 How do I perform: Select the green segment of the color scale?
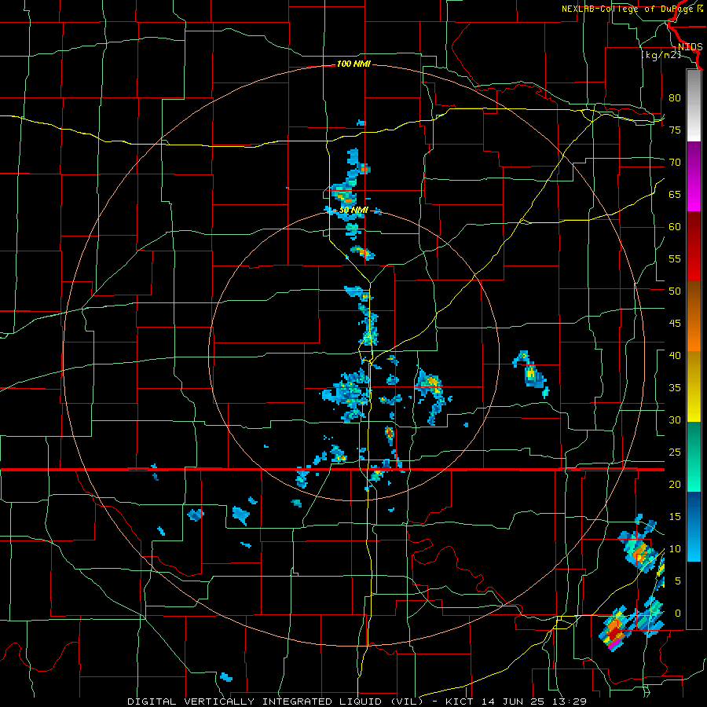694,456
